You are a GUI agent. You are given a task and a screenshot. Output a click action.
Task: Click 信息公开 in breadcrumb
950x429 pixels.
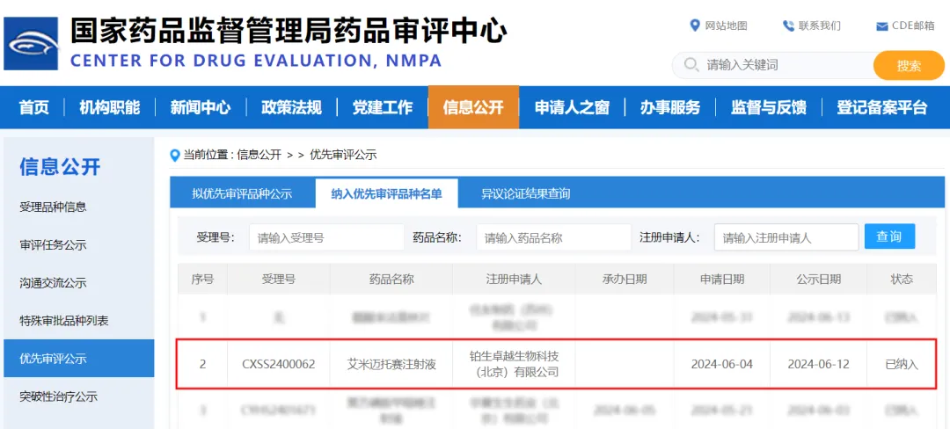click(259, 155)
